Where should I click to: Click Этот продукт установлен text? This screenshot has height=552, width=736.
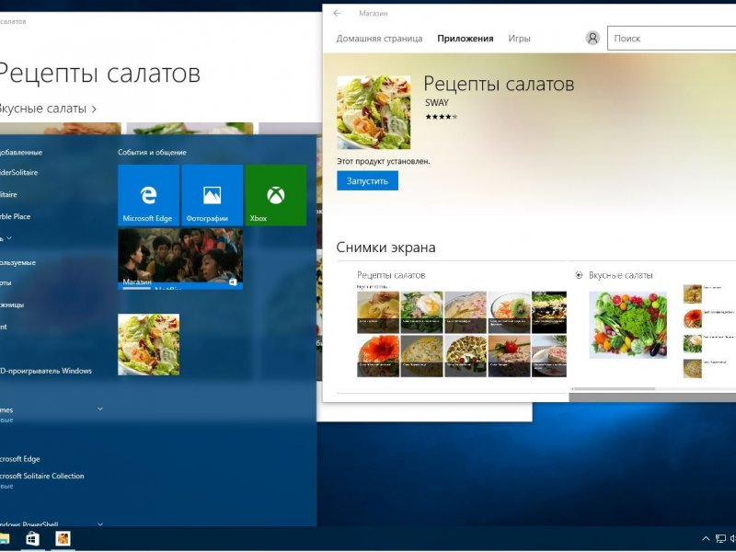(383, 162)
